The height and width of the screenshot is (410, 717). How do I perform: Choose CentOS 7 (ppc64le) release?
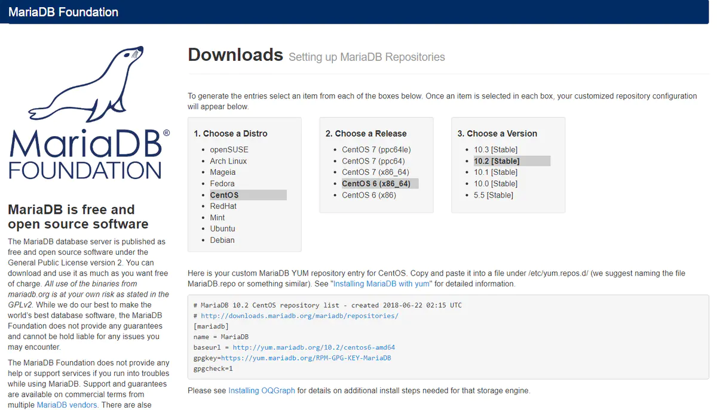376,150
